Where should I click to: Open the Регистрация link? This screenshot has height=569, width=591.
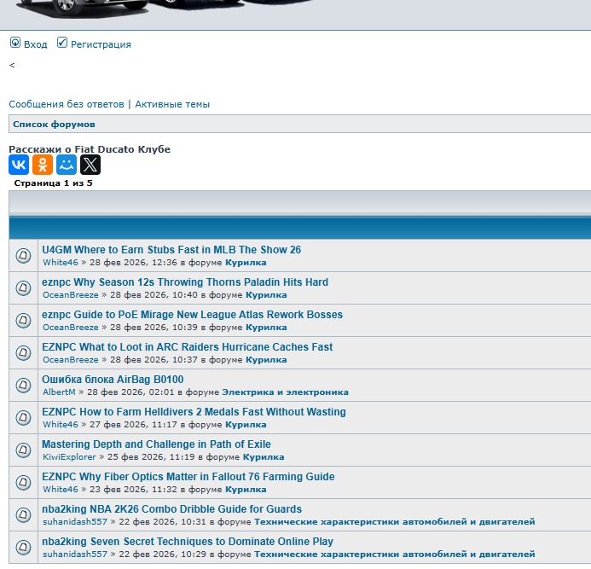tap(101, 44)
